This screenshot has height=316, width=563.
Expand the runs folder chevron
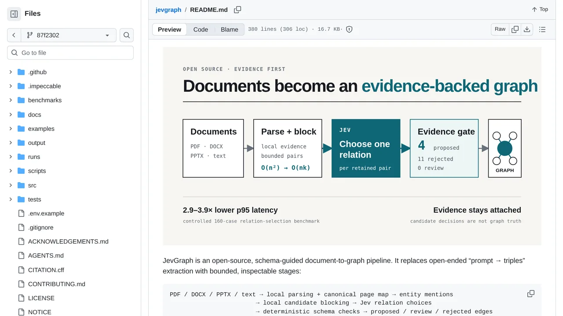pos(11,157)
